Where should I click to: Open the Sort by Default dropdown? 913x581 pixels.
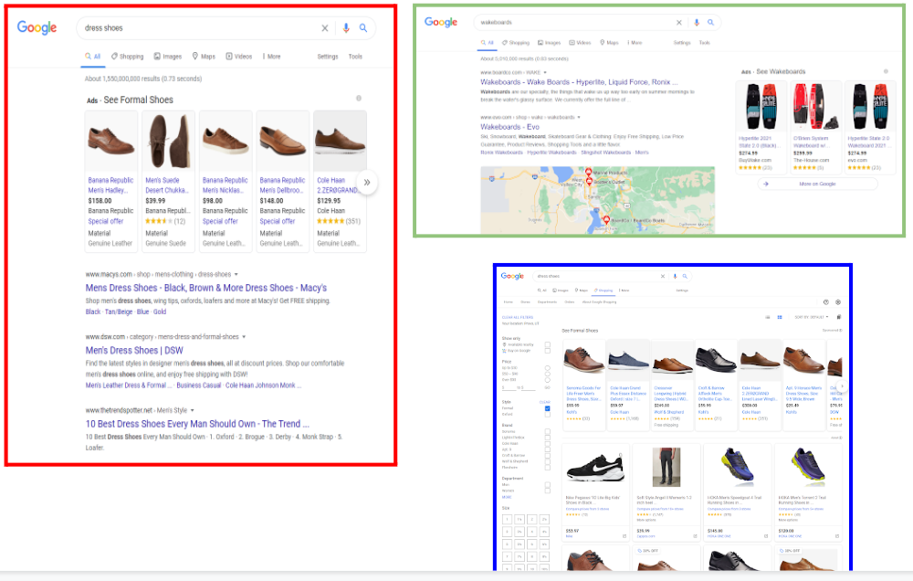812,317
